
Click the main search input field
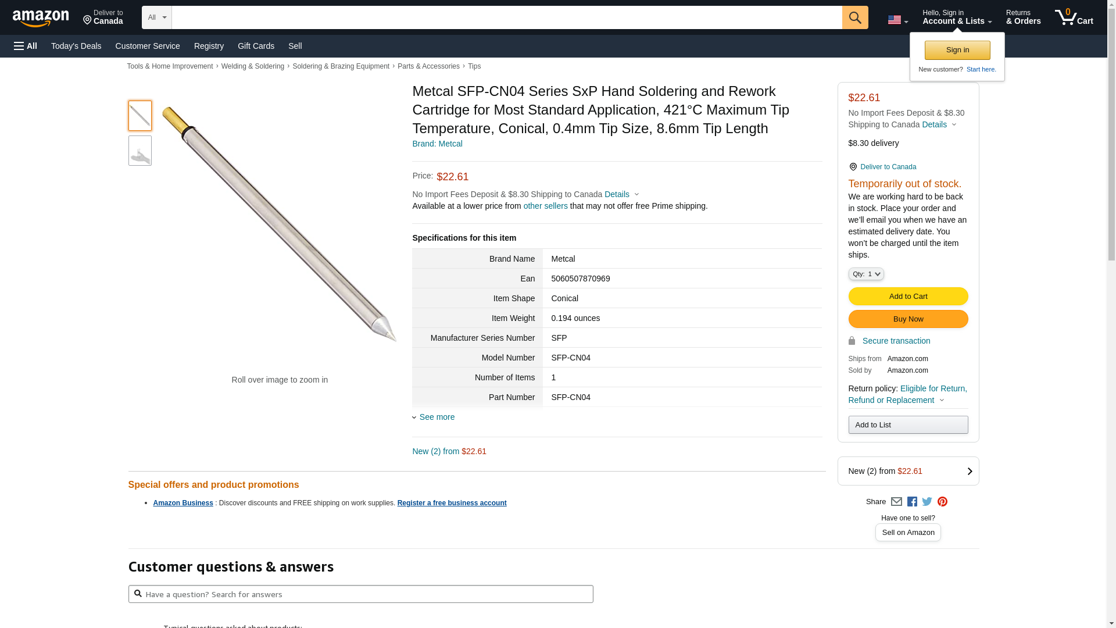[506, 17]
